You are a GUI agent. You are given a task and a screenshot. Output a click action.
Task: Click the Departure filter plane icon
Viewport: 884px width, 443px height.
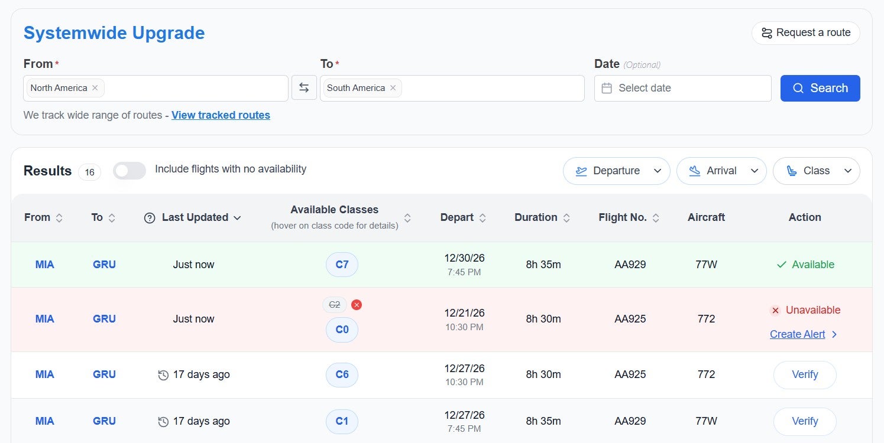[580, 171]
